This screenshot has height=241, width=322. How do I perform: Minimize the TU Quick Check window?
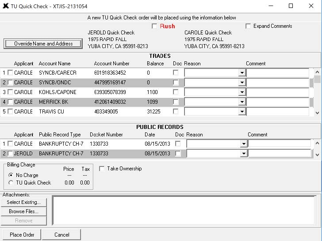[271, 6]
